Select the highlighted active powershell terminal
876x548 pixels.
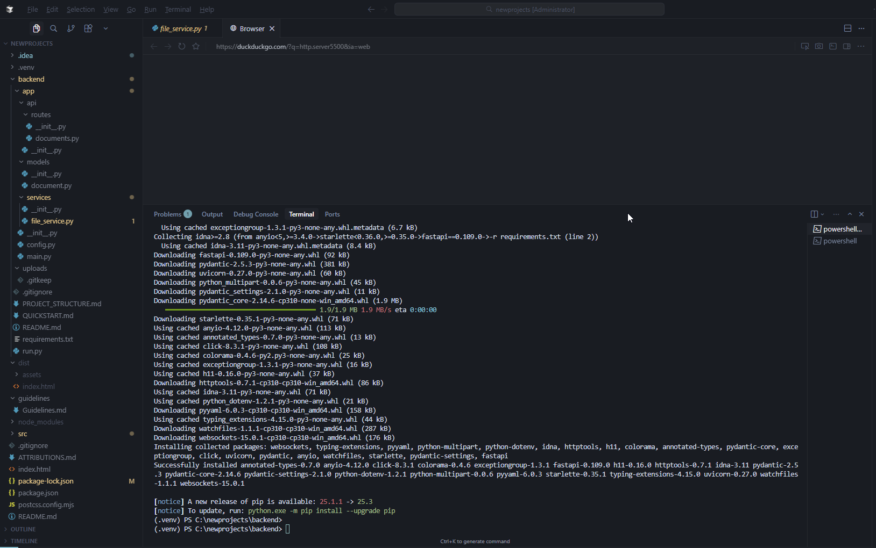tap(839, 229)
